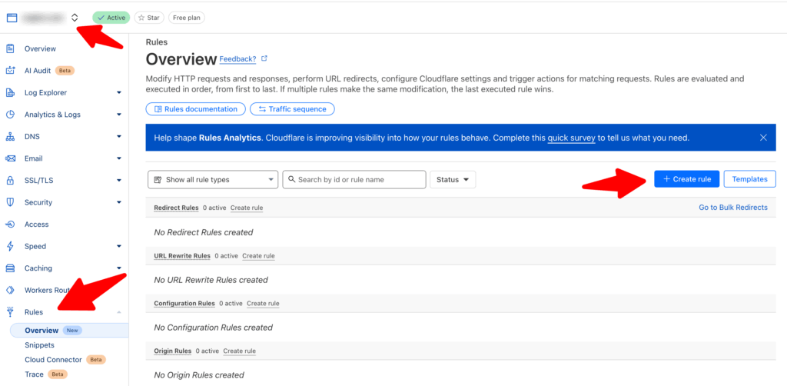Click the blue Create rule button
Screen dimensions: 787x386
pyautogui.click(x=686, y=179)
